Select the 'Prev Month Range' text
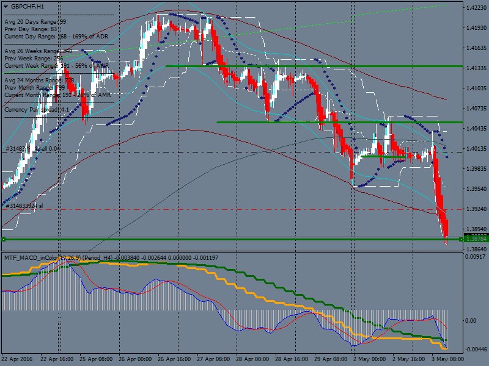The height and width of the screenshot is (366, 489). pos(35,87)
